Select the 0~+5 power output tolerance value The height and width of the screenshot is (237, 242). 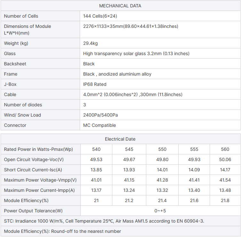[160, 211]
